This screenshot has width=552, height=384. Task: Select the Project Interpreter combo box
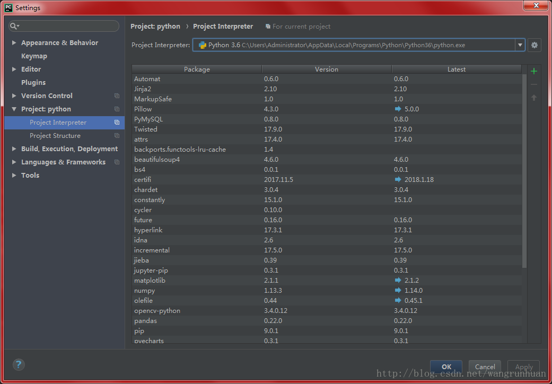[x=359, y=45]
